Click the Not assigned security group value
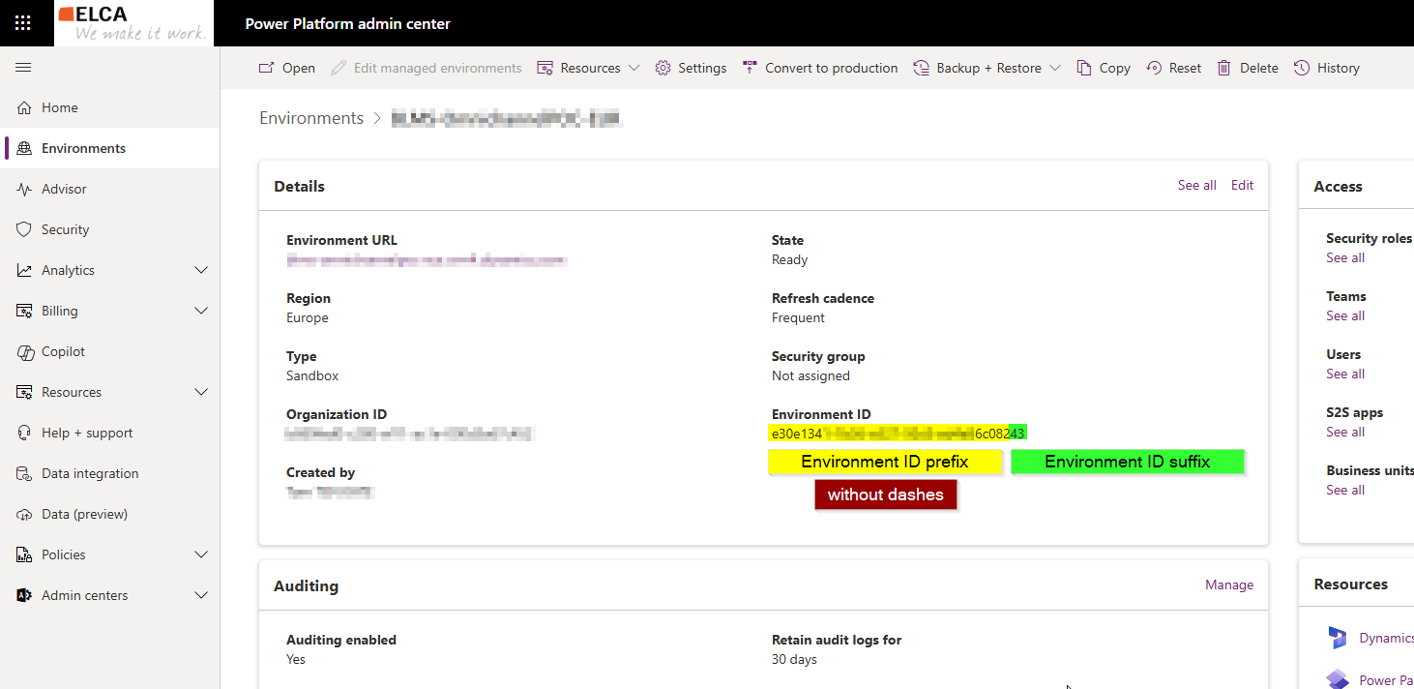This screenshot has width=1414, height=689. coord(811,375)
